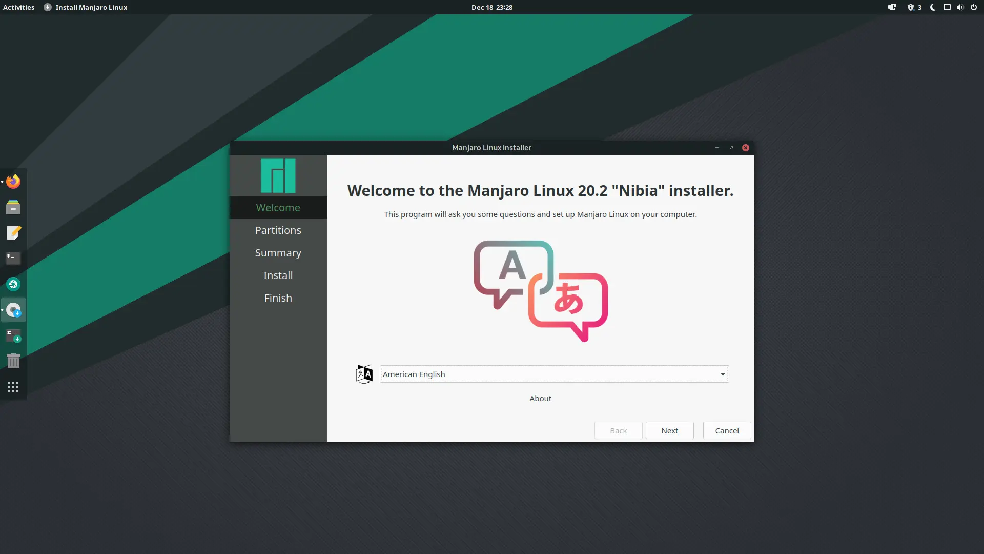The width and height of the screenshot is (984, 554).
Task: Minimize the Manjaro Linux Installer window
Action: [717, 148]
